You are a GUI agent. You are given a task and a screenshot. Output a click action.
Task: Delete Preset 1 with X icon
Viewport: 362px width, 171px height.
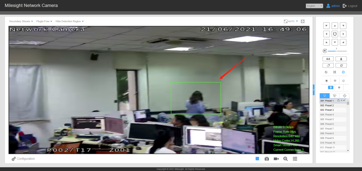pyautogui.click(x=341, y=100)
